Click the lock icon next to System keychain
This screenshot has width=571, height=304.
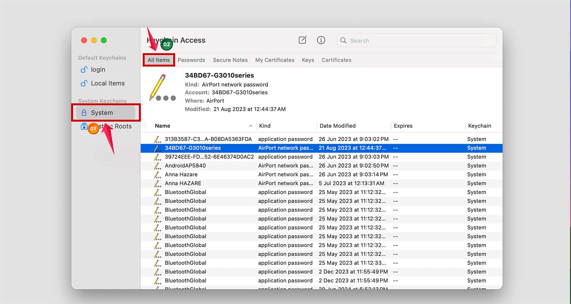coord(84,112)
